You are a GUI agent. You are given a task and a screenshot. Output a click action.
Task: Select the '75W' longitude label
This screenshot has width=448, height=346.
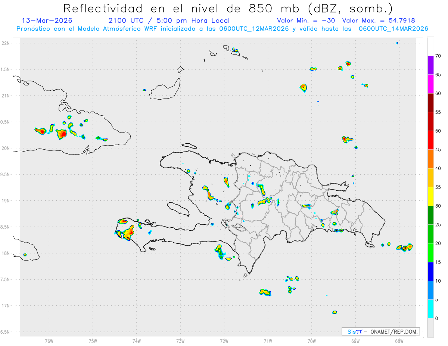tap(93, 341)
